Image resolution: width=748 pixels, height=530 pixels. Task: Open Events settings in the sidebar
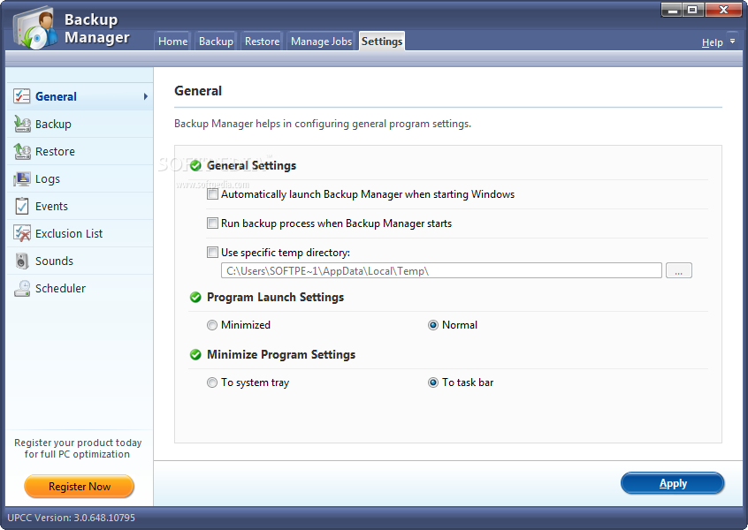pos(80,207)
